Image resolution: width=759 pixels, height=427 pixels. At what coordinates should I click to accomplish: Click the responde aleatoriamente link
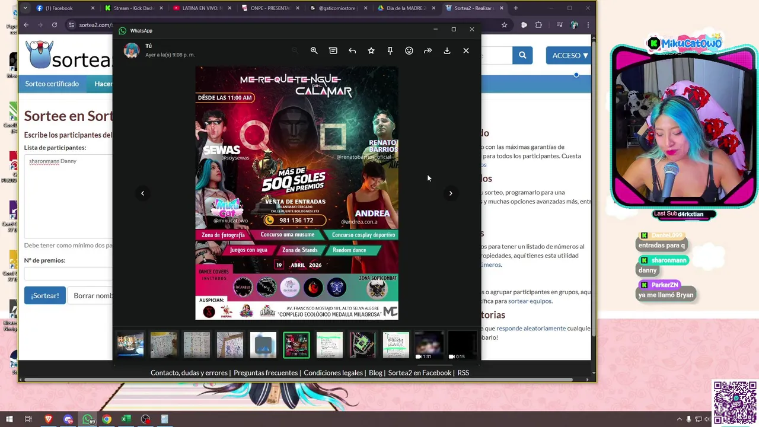point(531,329)
